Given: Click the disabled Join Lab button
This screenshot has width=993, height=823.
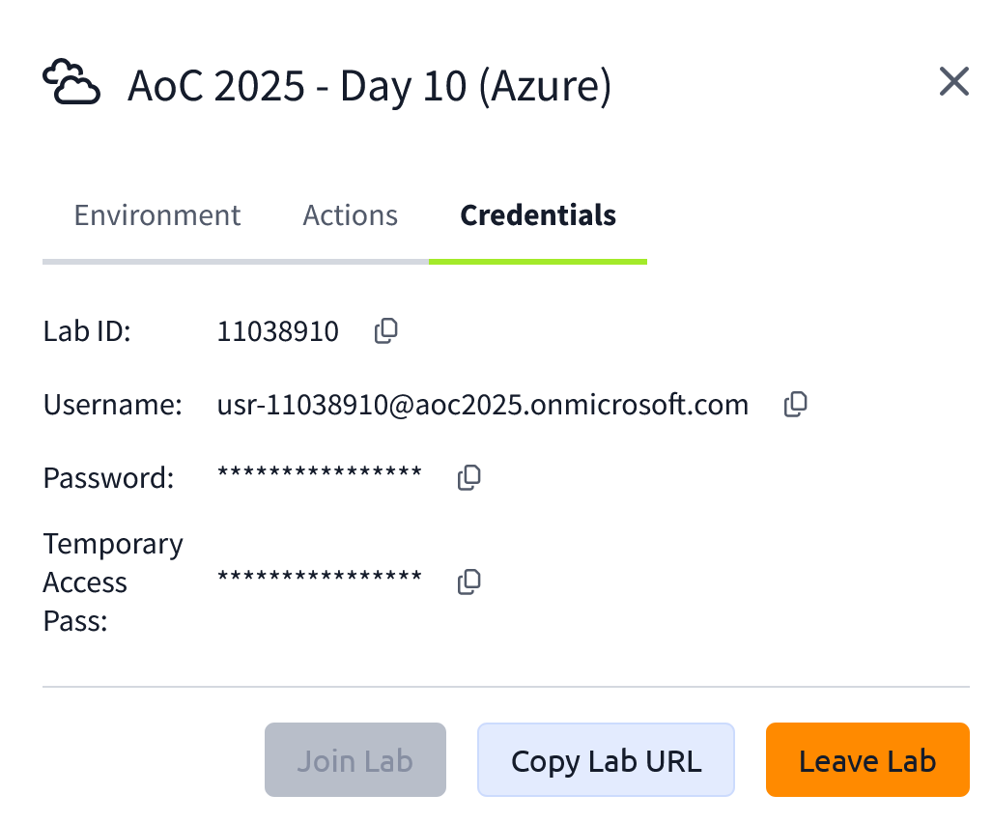Looking at the screenshot, I should click(x=355, y=760).
